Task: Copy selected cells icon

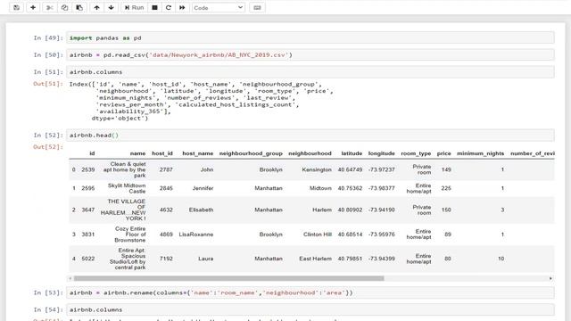Action: 64,8
